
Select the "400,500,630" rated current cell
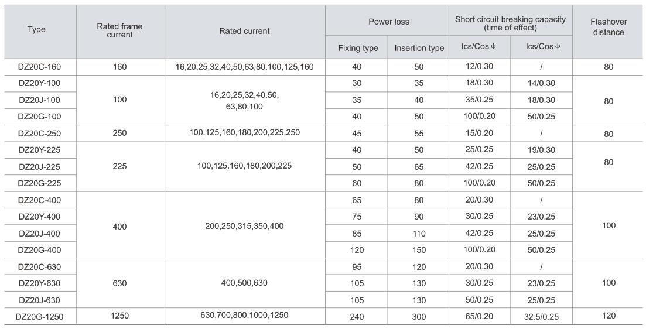coord(244,283)
